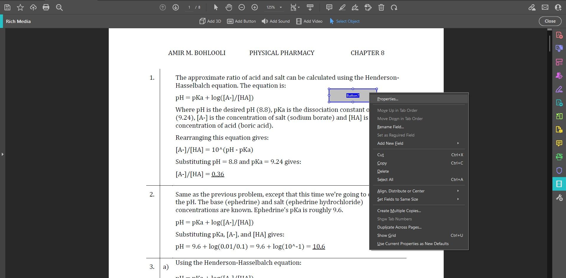Select the Hand pan tool
The width and height of the screenshot is (566, 278).
[x=229, y=7]
